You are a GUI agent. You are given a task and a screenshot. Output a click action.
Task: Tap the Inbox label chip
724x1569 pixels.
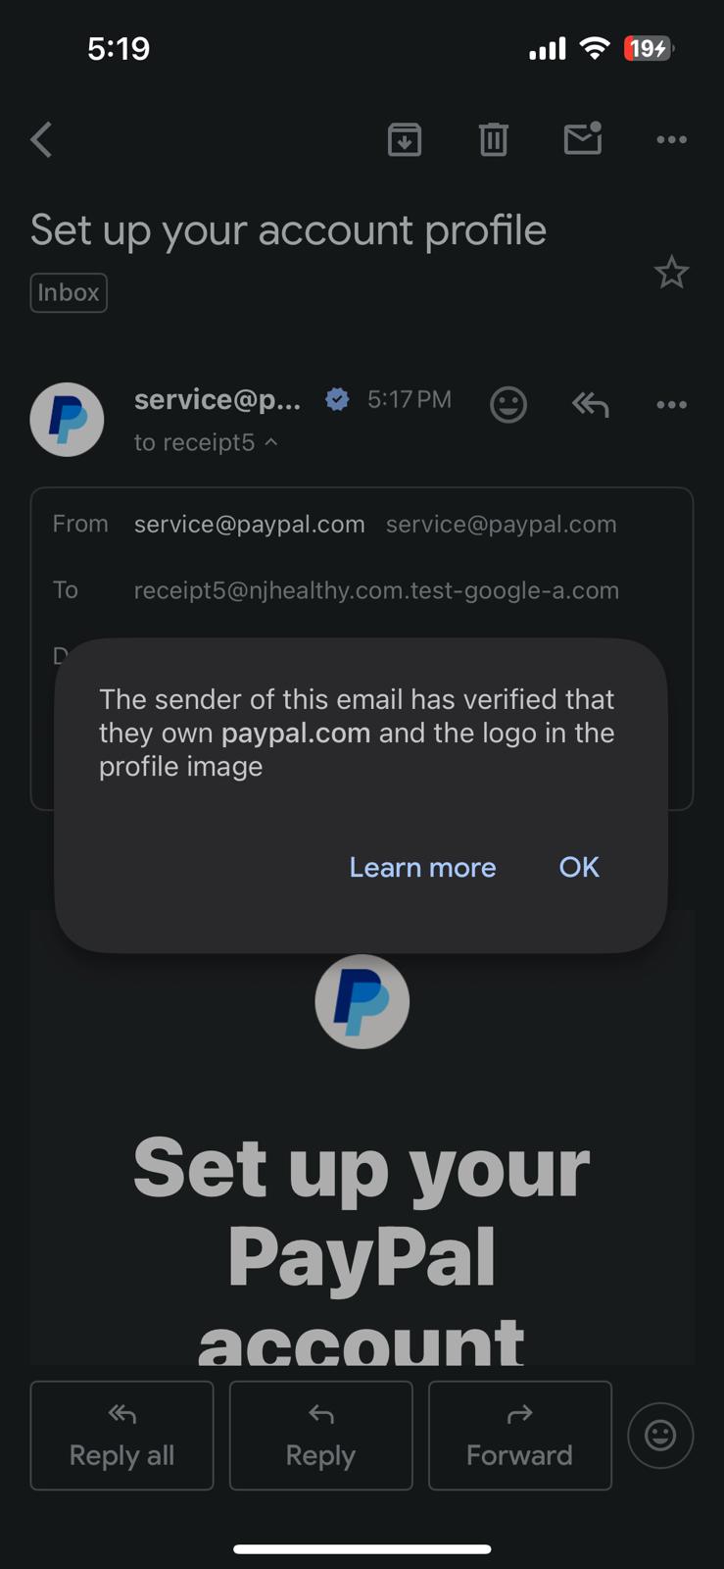tap(69, 292)
